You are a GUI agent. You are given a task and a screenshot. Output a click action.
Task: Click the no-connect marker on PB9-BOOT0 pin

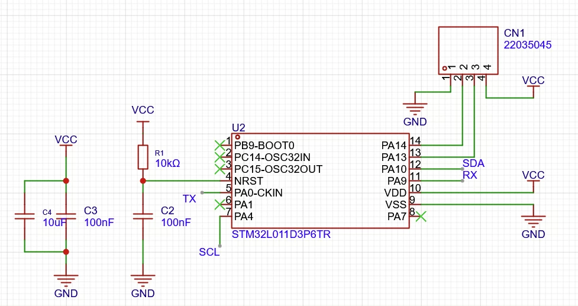(219, 146)
